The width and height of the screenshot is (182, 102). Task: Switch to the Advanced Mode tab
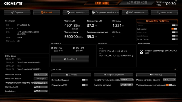point(137,3)
